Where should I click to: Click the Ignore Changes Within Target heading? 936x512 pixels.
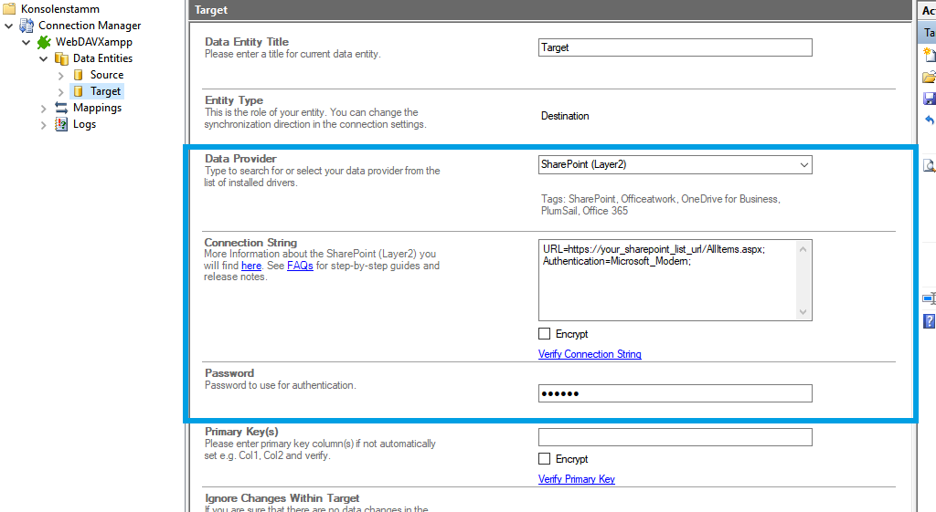(282, 497)
